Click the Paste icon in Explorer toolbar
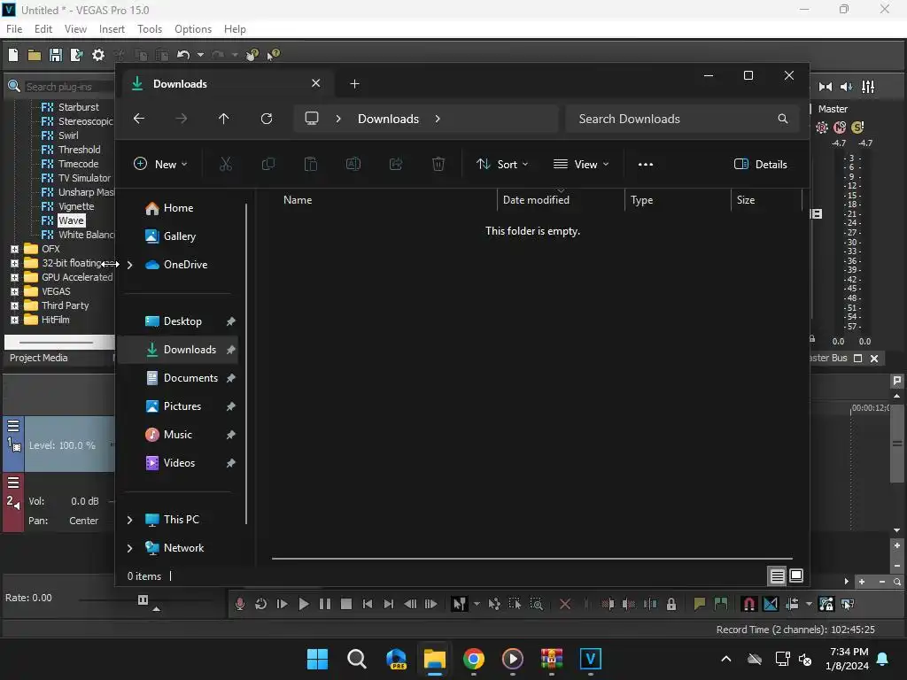The image size is (907, 680). click(x=311, y=164)
